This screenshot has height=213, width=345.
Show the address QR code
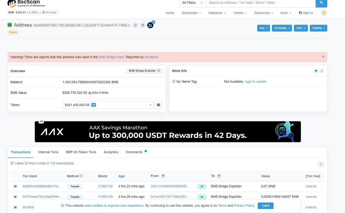143,25
